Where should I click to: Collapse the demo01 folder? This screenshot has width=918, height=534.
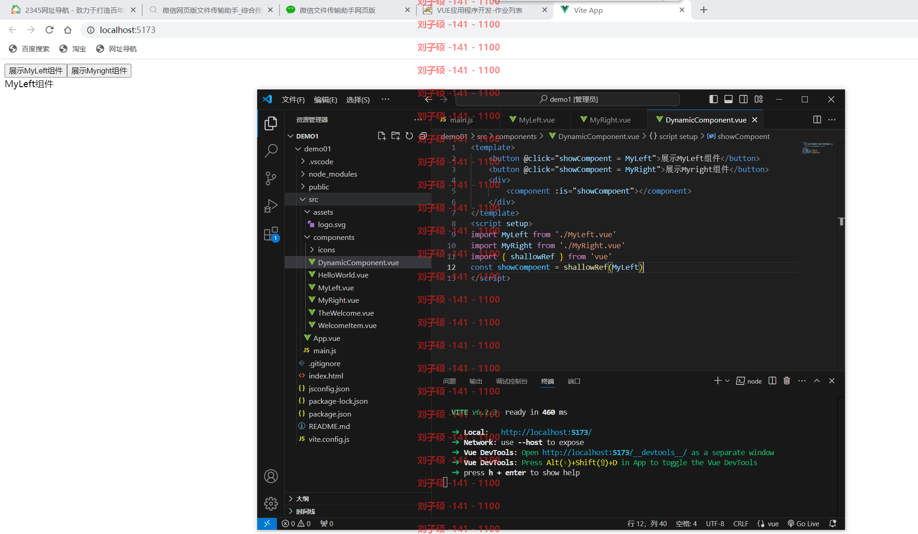point(298,149)
